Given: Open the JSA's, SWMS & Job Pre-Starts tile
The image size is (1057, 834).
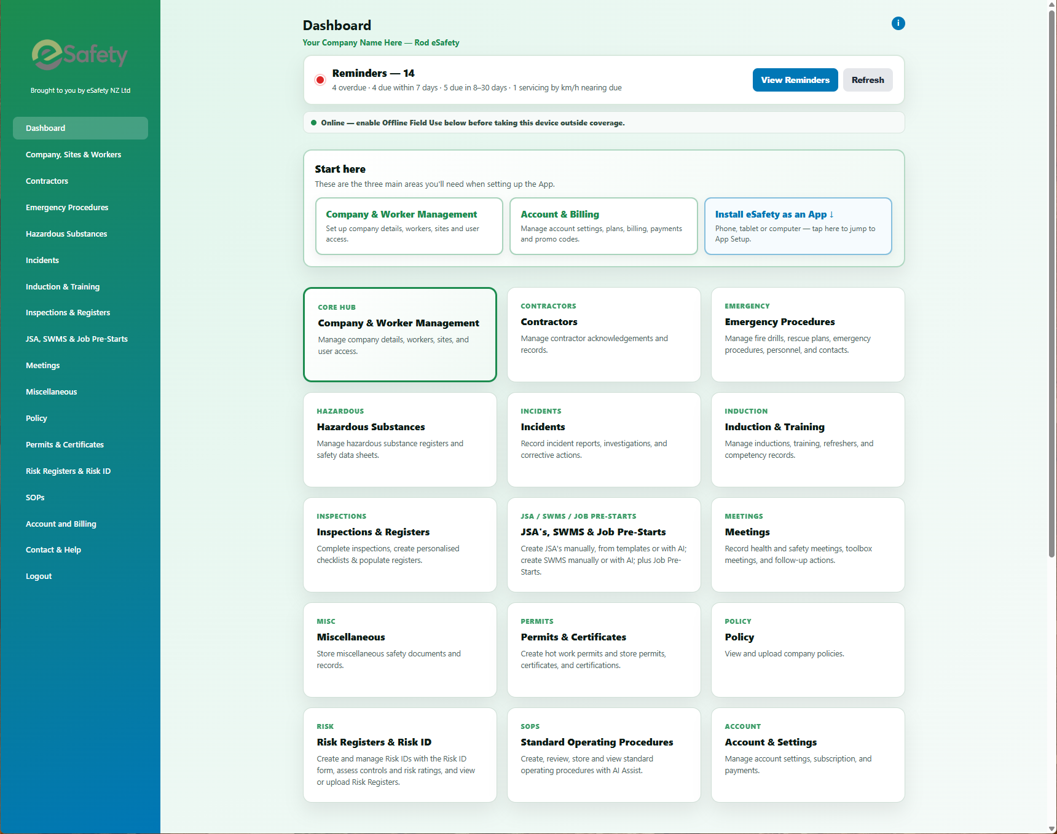Looking at the screenshot, I should pos(604,545).
